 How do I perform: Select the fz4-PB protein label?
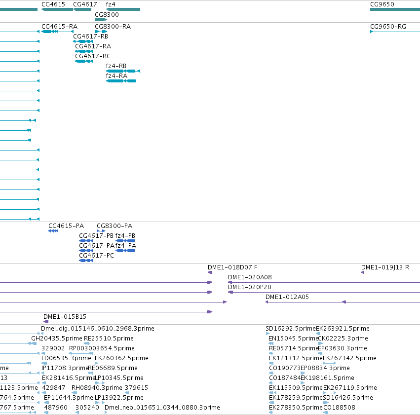pyautogui.click(x=125, y=236)
